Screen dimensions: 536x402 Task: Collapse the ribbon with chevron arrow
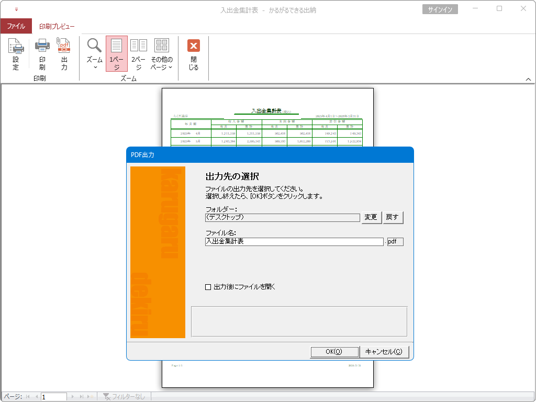click(x=528, y=79)
